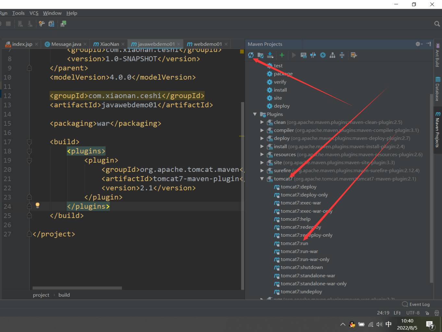The width and height of the screenshot is (442, 332).
Task: Open the Ant Build side panel
Action: [x=437, y=55]
